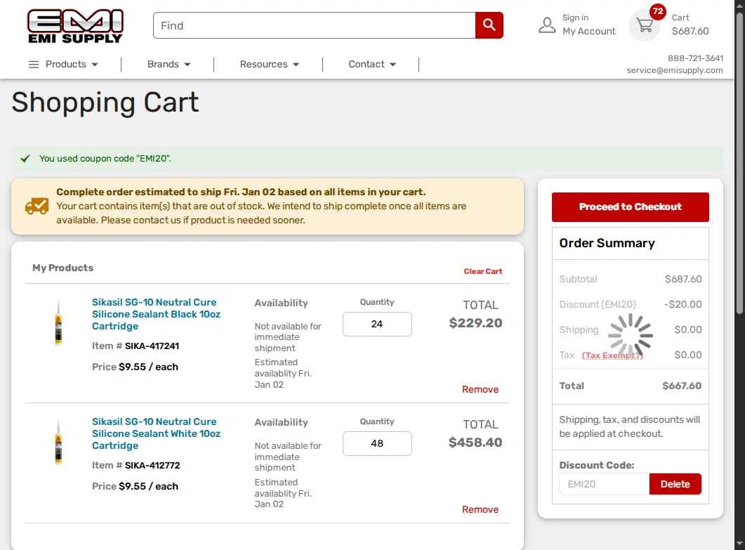Focus the Find search field
Screen dimensions: 745x550
(x=314, y=25)
